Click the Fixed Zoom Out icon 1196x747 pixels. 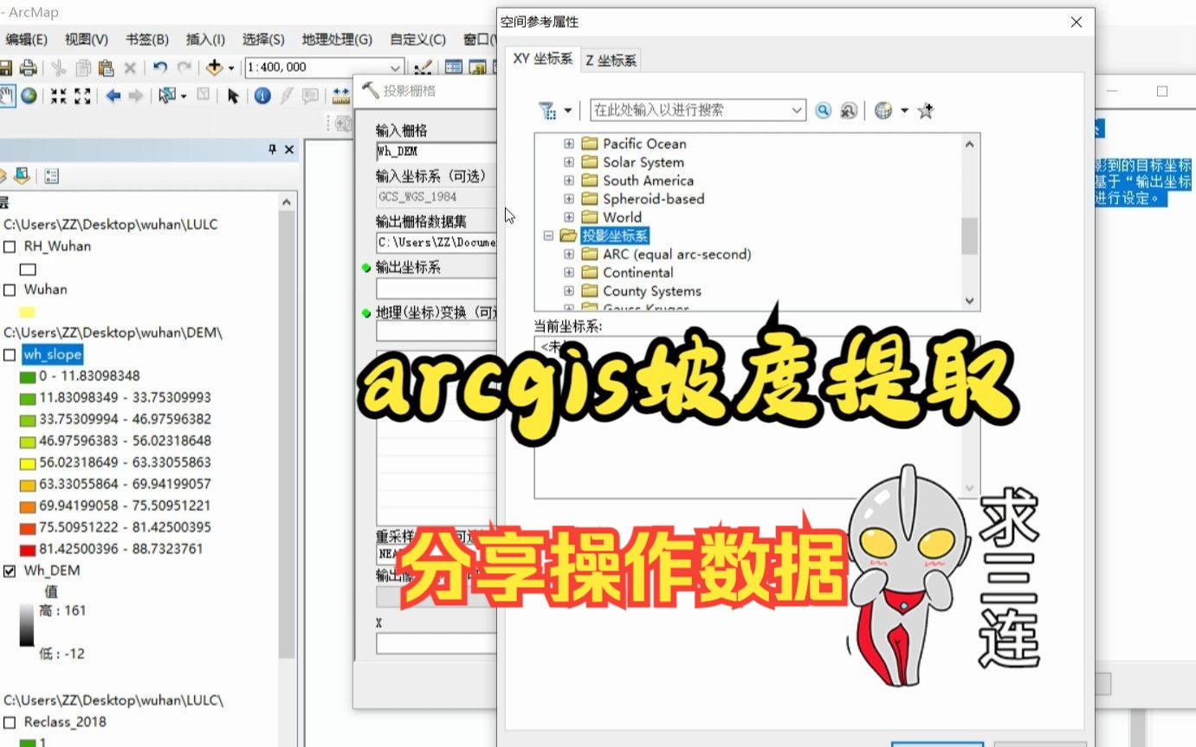(x=82, y=95)
